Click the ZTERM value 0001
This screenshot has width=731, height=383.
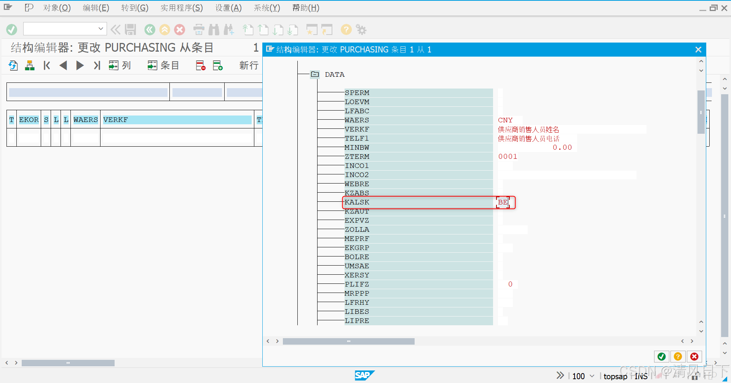508,157
